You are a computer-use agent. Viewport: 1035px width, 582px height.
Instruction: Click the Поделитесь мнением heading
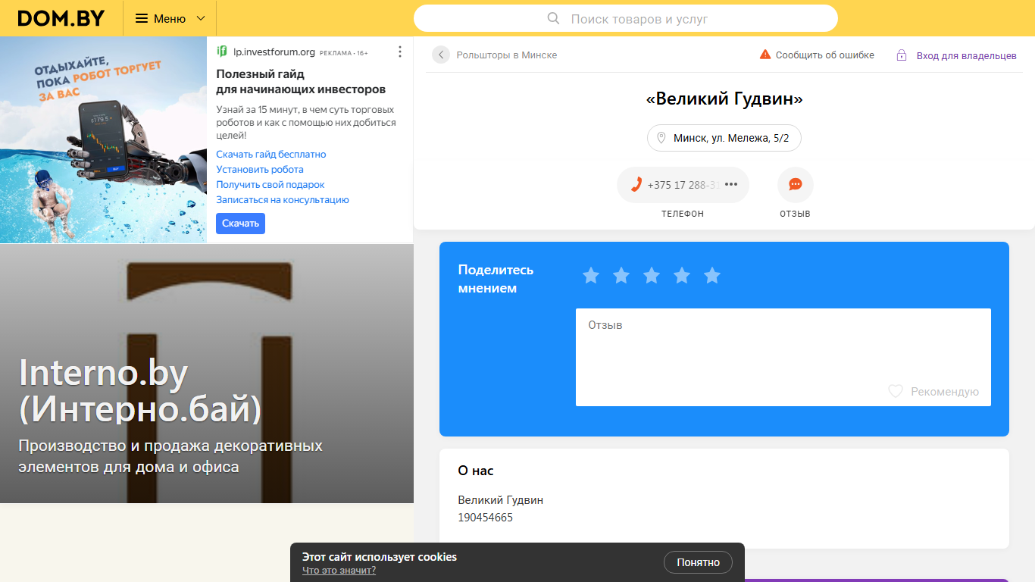click(496, 279)
